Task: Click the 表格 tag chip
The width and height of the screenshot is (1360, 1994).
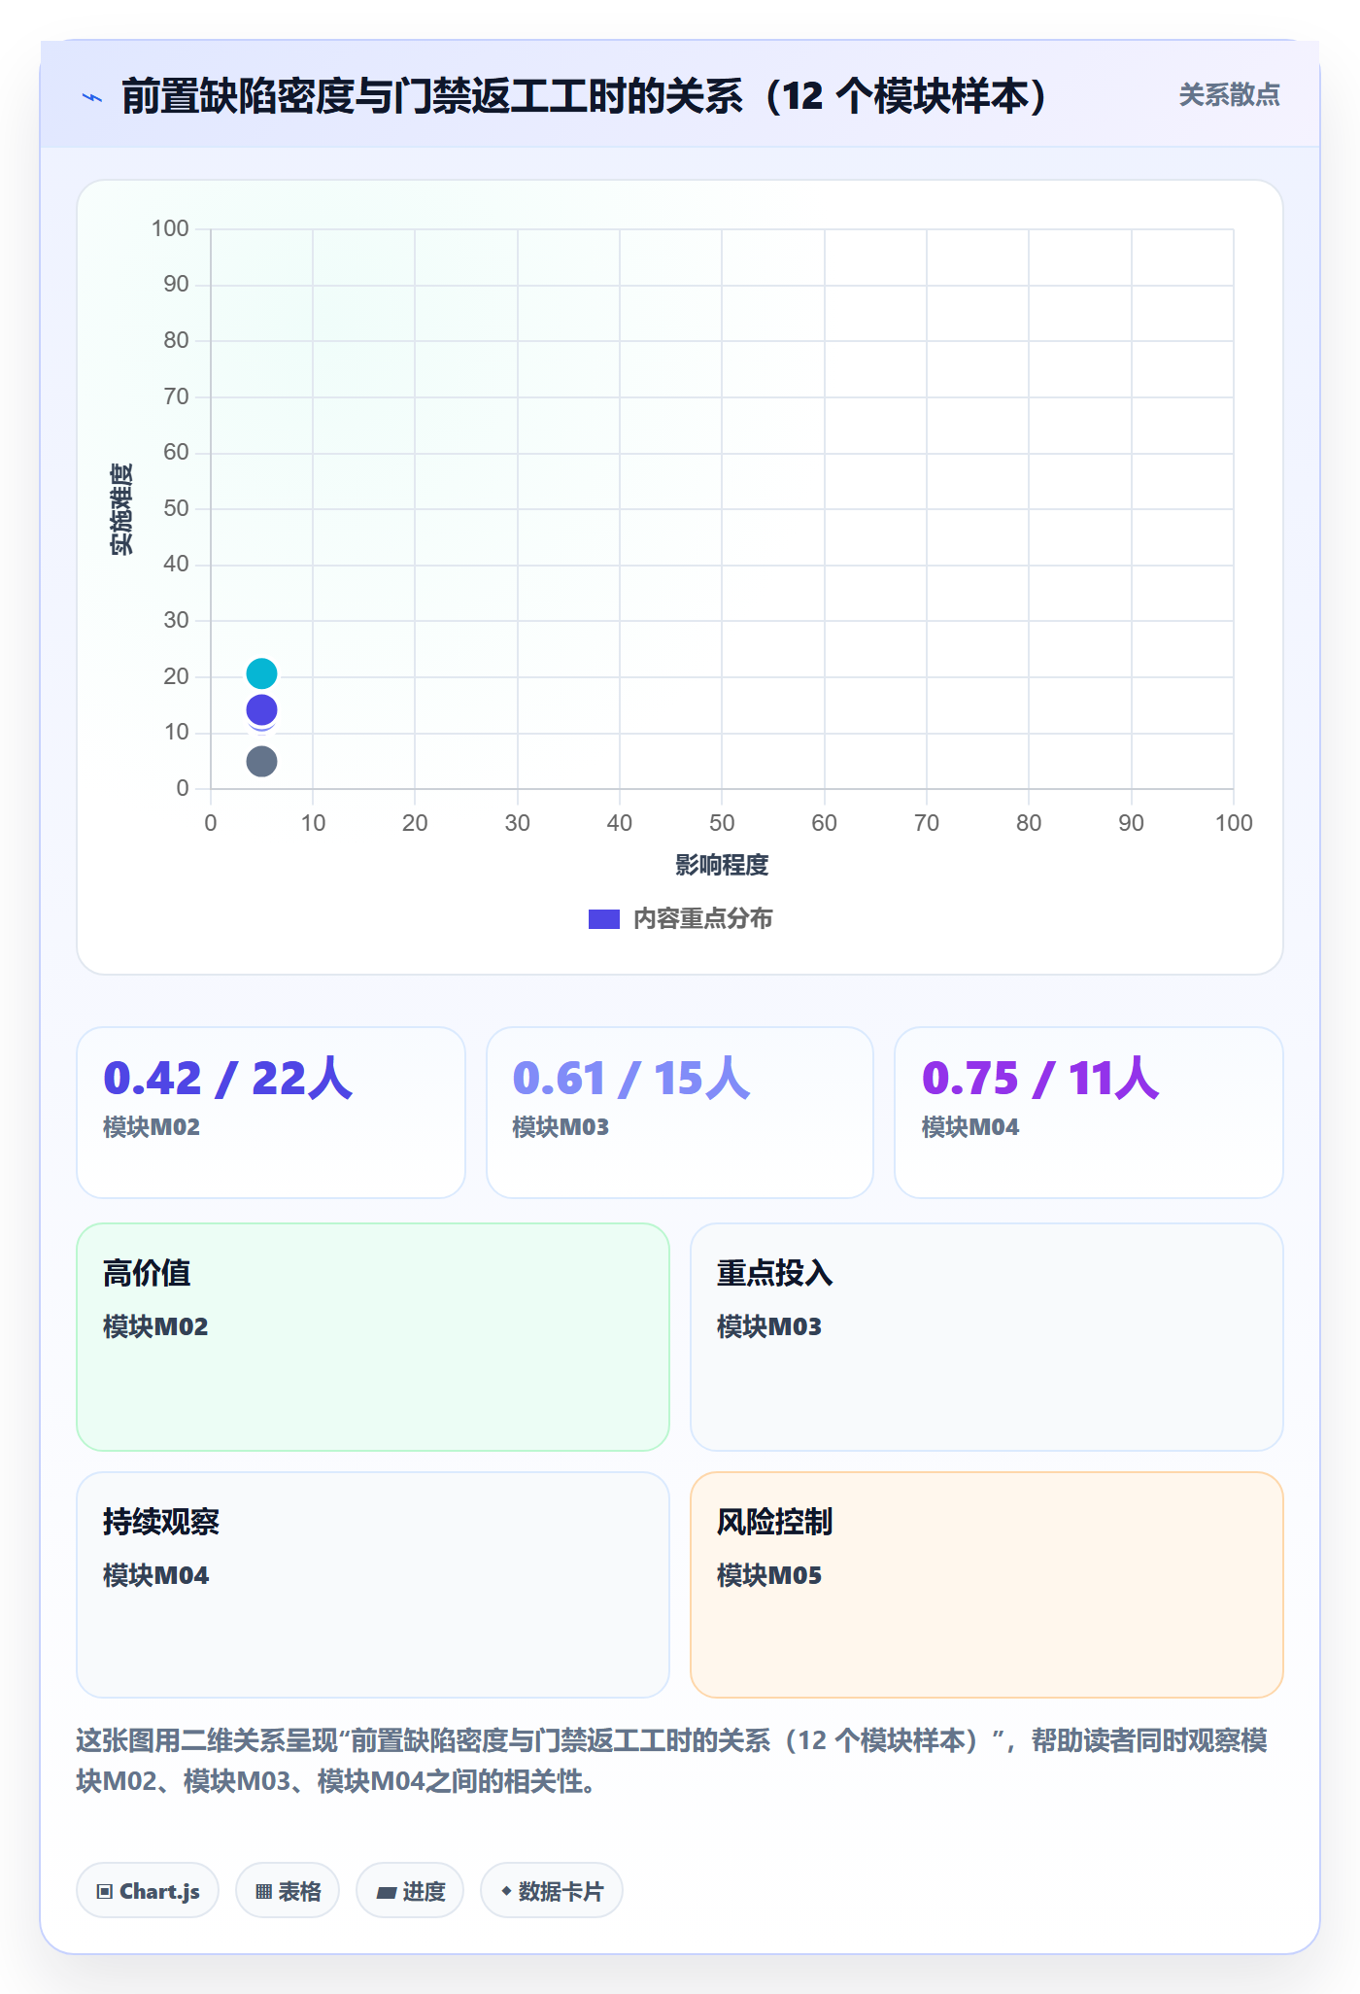Action: click(x=288, y=1891)
